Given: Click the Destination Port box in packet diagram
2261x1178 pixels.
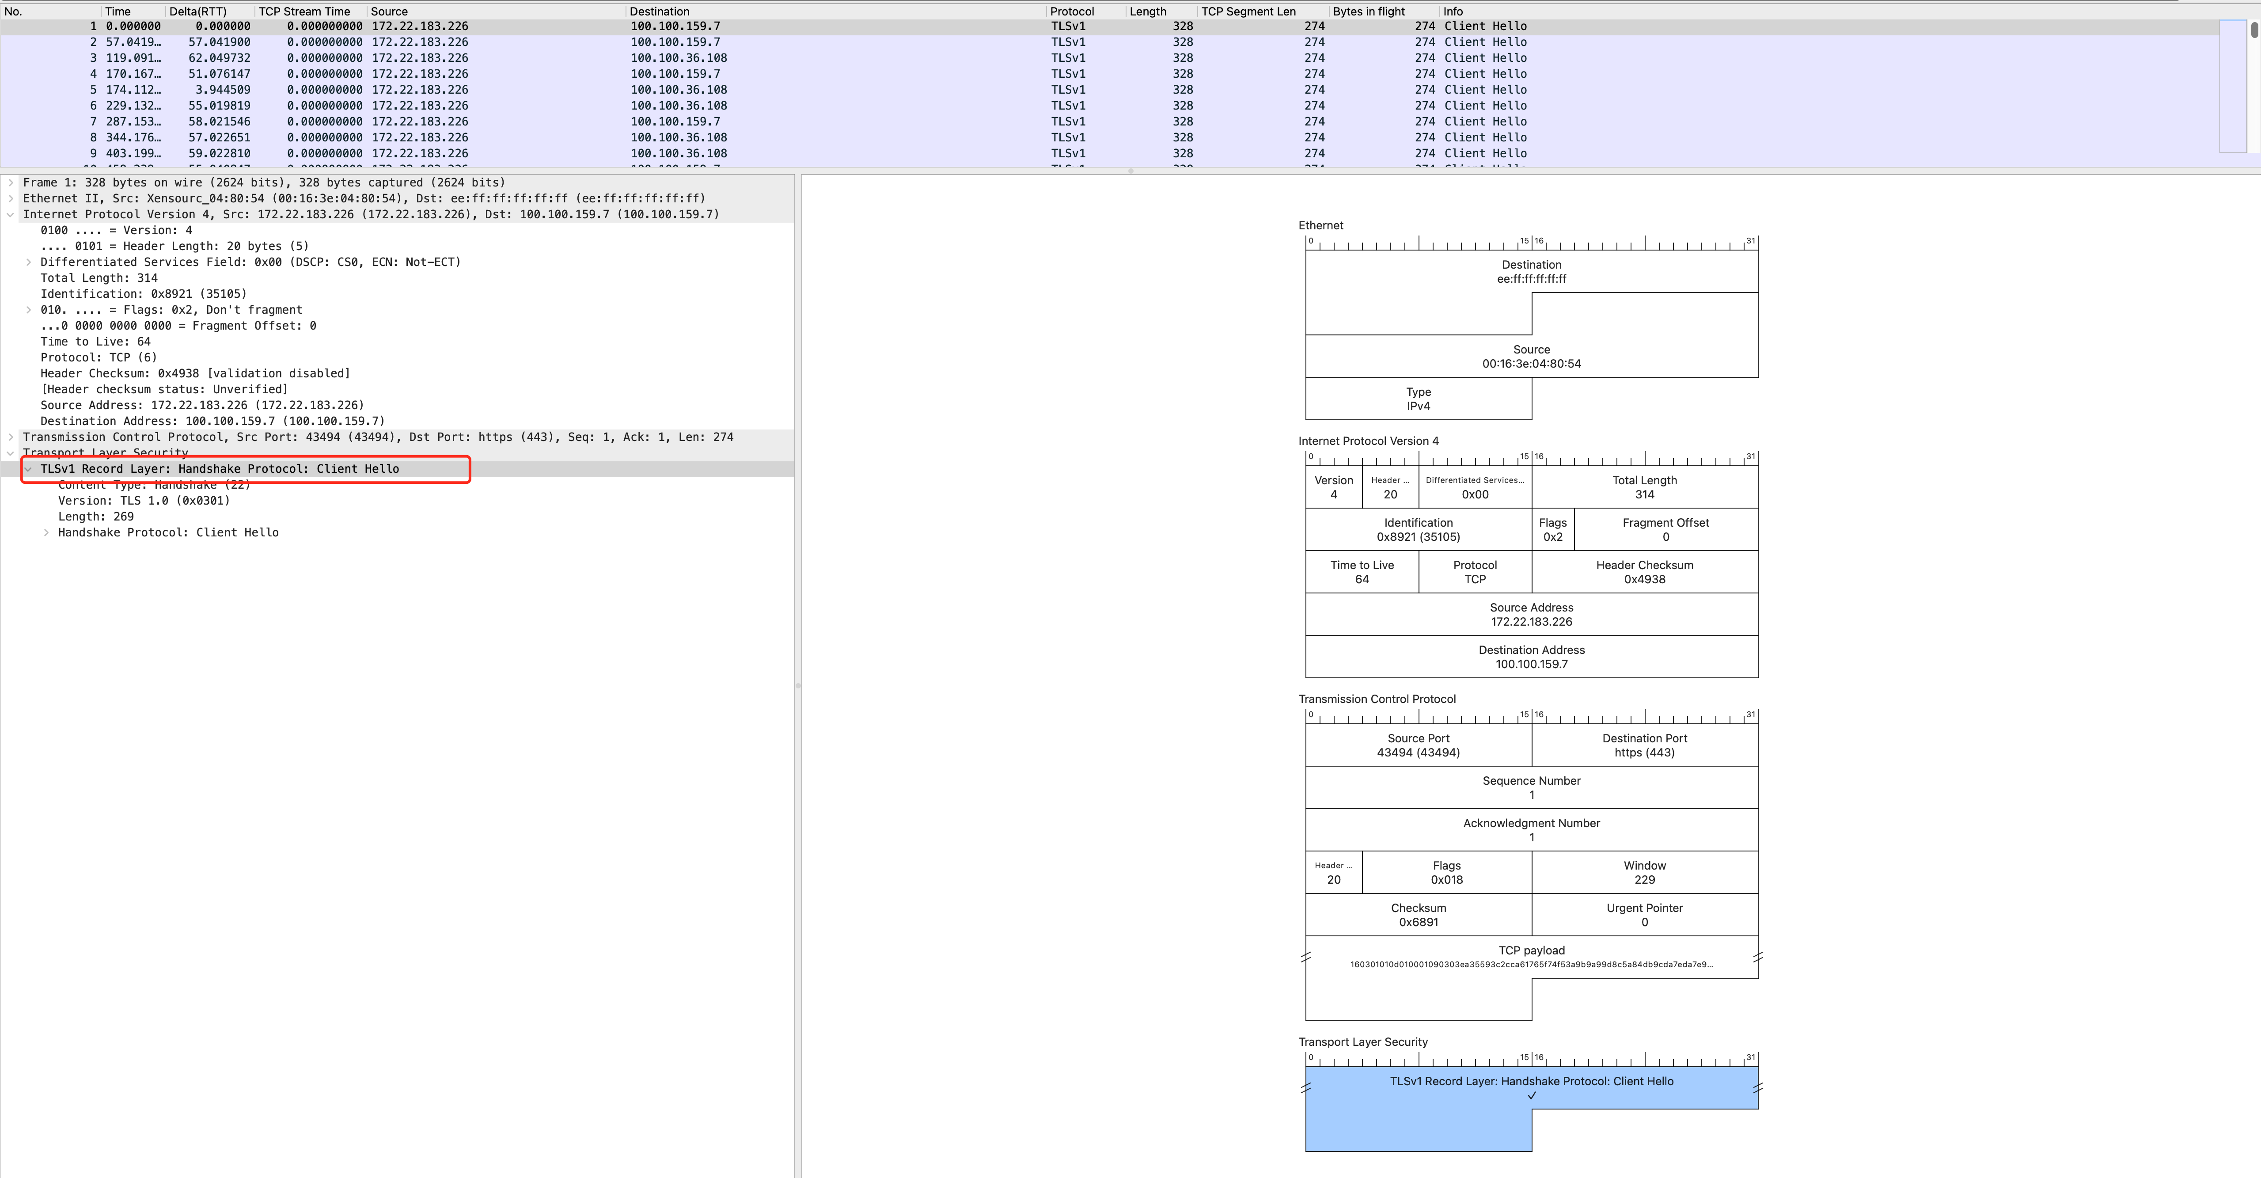Looking at the screenshot, I should [x=1644, y=745].
